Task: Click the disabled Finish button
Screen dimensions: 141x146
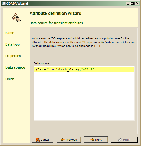Action: point(124,140)
